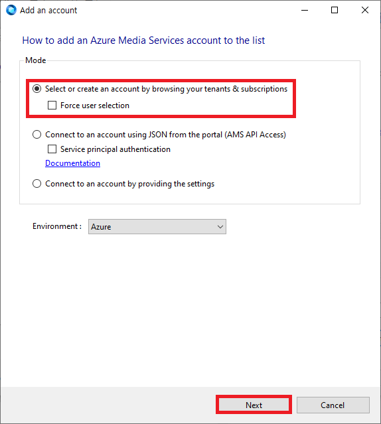Maximize the Add an account window
The image size is (381, 424).
click(335, 10)
